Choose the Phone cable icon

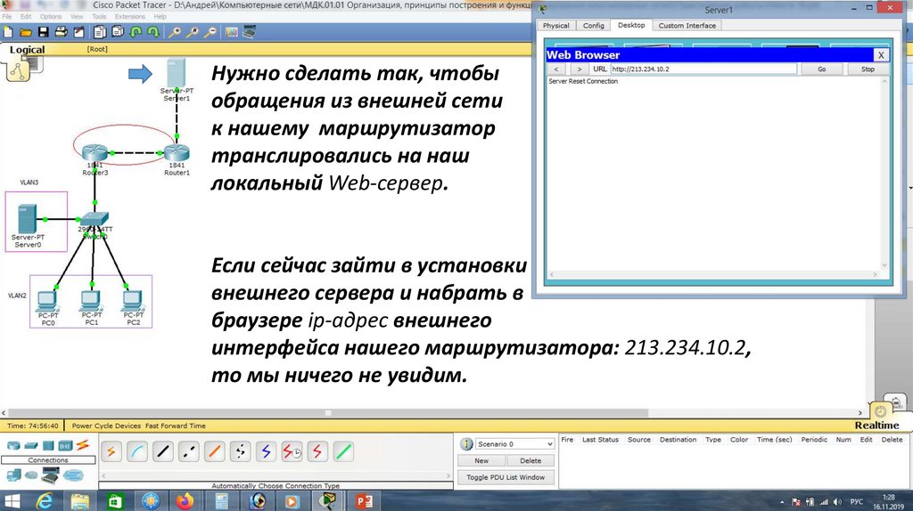pyautogui.click(x=240, y=451)
